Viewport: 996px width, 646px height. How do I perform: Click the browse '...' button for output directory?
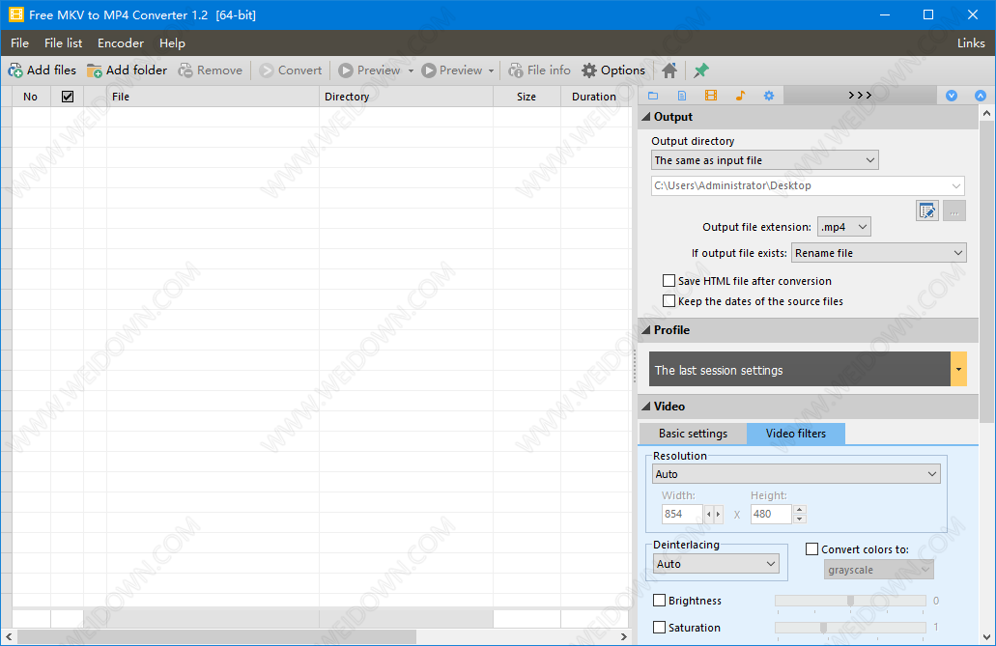click(954, 211)
